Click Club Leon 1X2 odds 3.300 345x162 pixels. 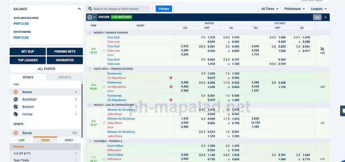point(185,50)
